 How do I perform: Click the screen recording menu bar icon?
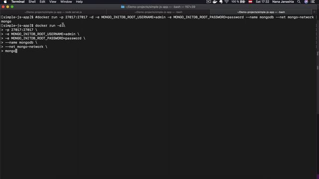(208, 2)
